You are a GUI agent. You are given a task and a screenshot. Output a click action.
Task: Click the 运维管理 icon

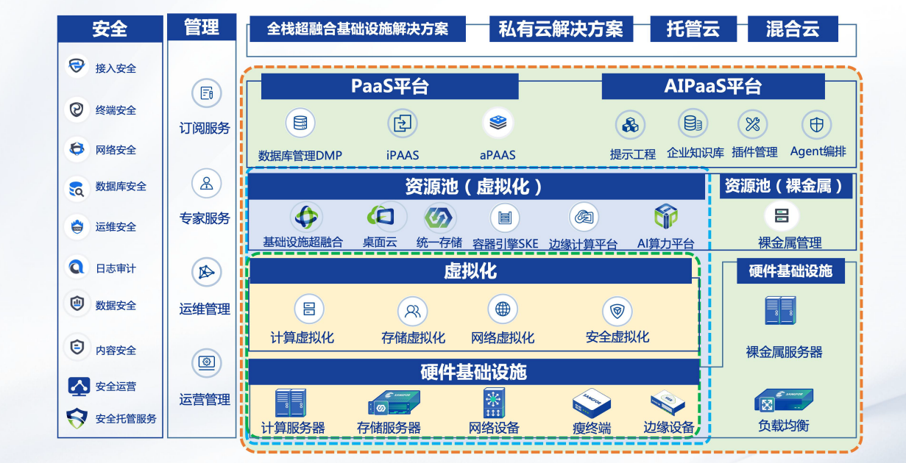point(206,273)
